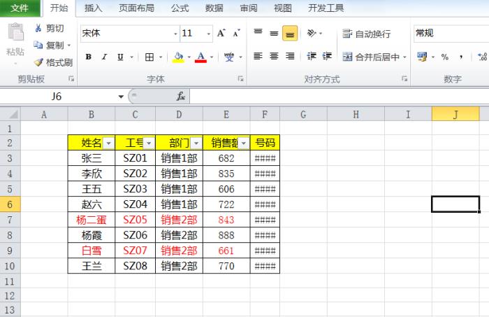Open the font name dropdown
The height and width of the screenshot is (317, 489).
point(175,34)
